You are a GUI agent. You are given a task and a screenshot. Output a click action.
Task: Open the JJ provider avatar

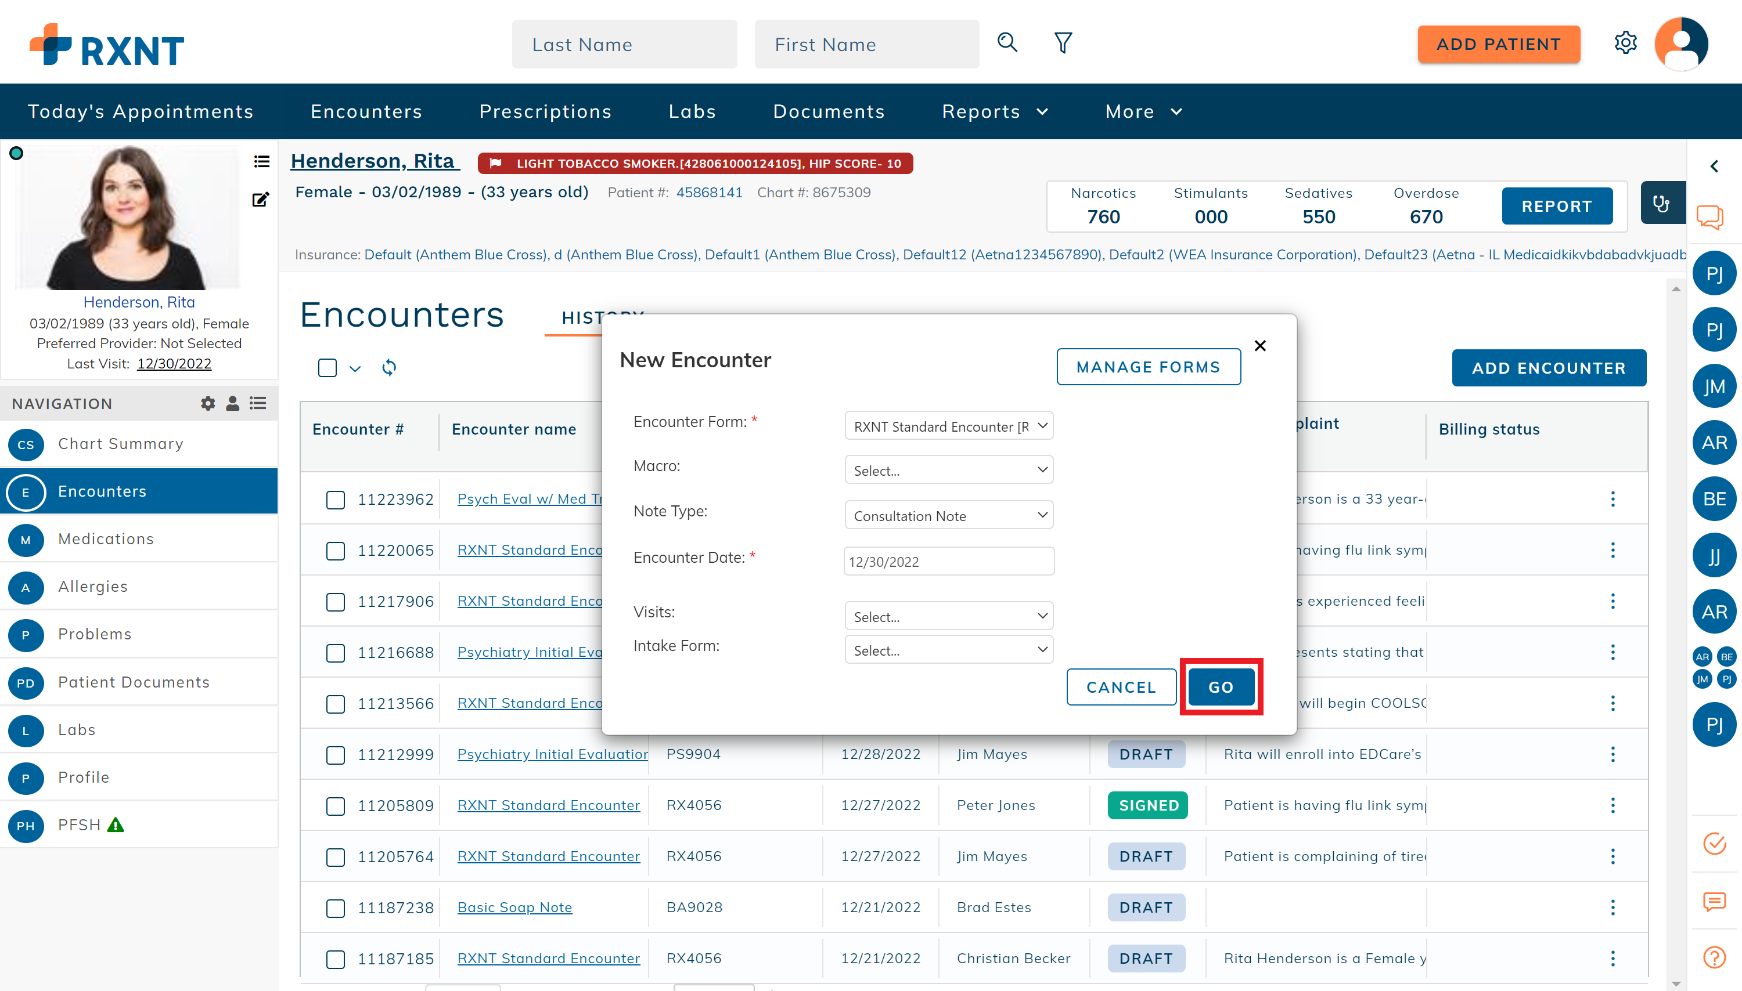[1714, 555]
